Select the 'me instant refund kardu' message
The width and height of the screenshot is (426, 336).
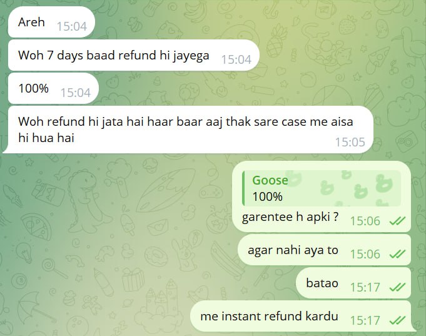click(x=301, y=316)
